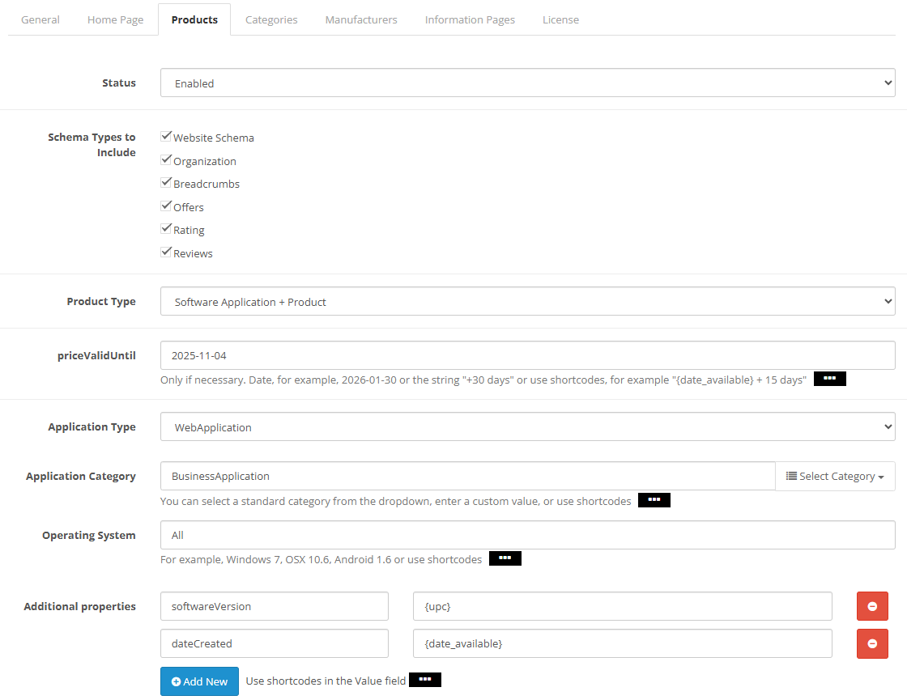Uncheck the Reviews schema checkbox
907x700 pixels.
[x=166, y=252]
